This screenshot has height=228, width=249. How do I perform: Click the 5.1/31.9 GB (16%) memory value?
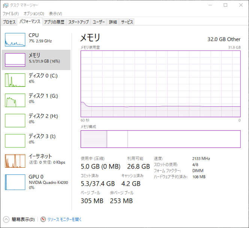[x=45, y=61]
